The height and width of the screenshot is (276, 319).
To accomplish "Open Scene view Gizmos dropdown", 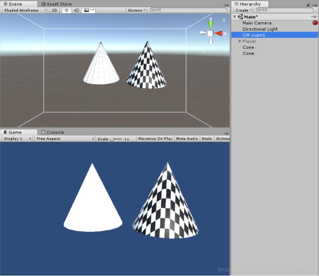I will tap(137, 11).
